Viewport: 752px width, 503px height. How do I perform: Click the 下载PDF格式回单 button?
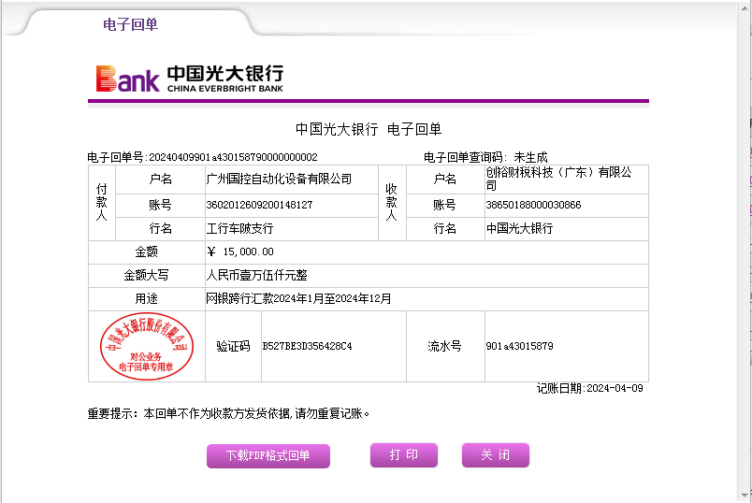point(268,455)
